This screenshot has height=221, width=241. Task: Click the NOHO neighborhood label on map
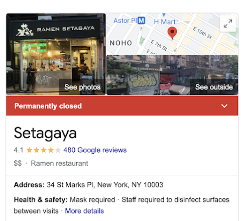[121, 43]
